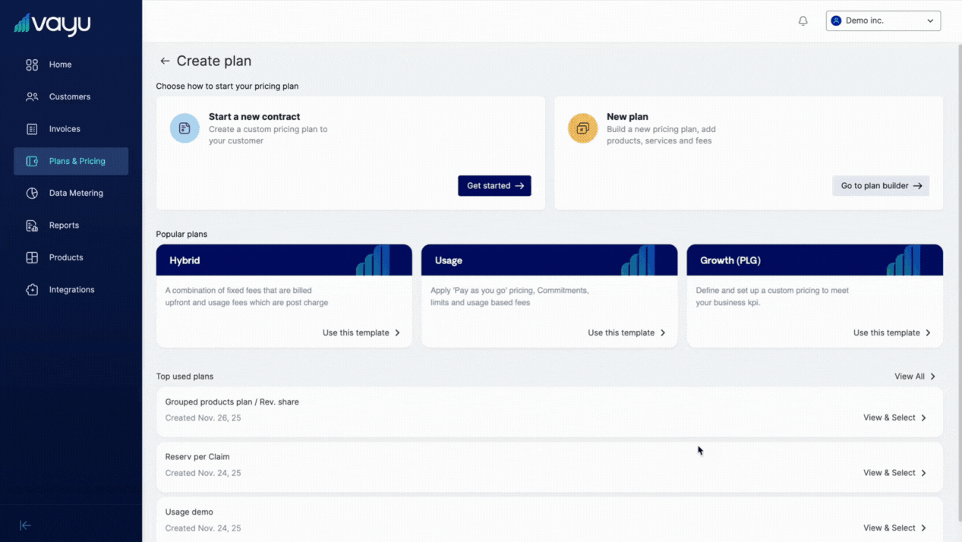The image size is (962, 542).
Task: Use the Hybrid plan template
Action: point(361,333)
